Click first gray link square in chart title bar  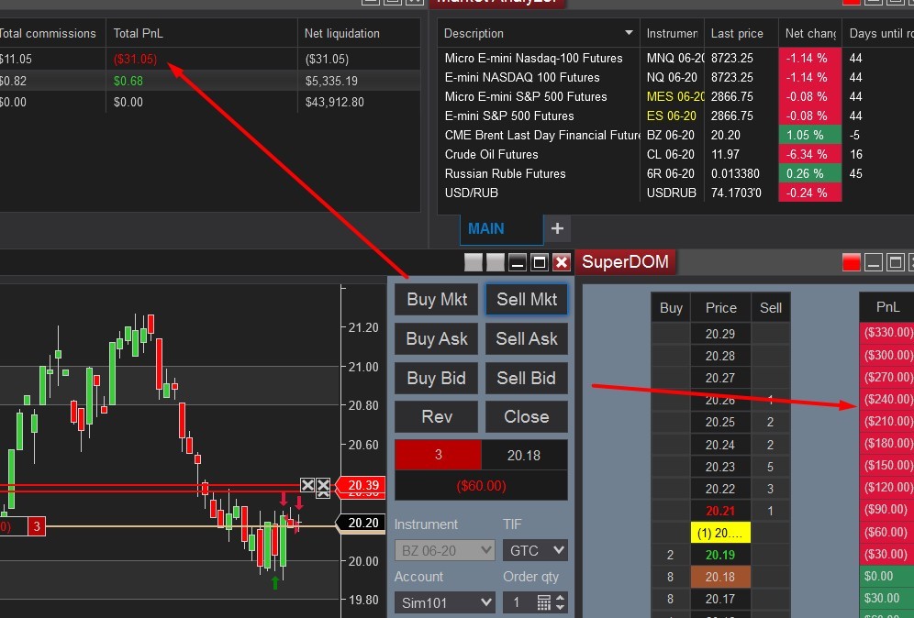pyautogui.click(x=474, y=262)
